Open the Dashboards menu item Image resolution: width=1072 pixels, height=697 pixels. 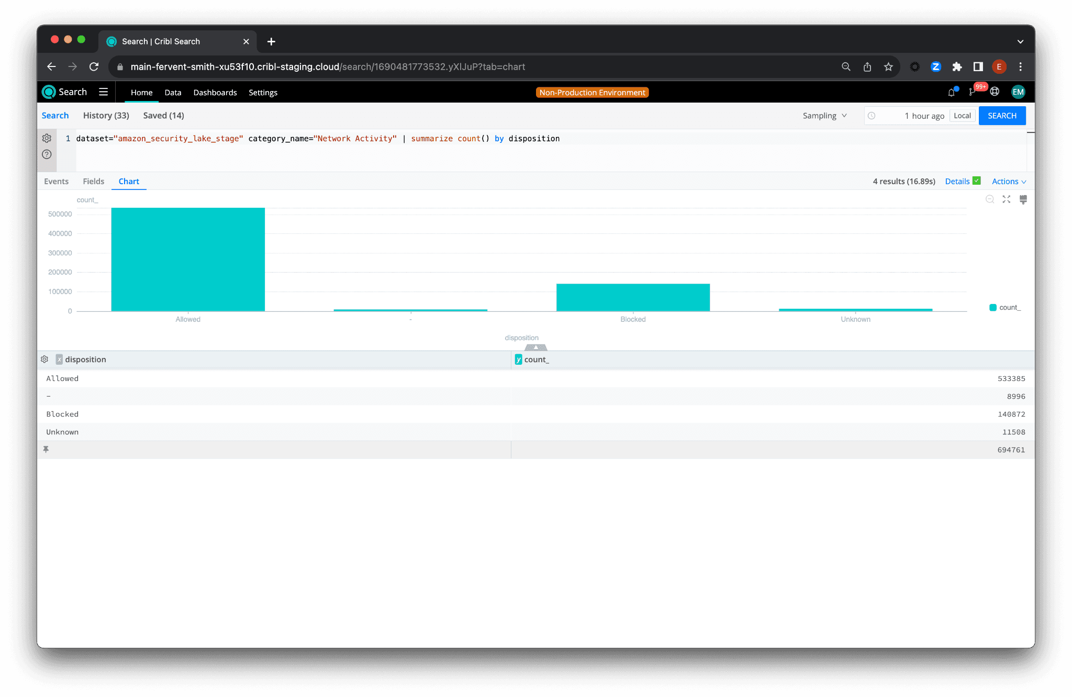(215, 93)
